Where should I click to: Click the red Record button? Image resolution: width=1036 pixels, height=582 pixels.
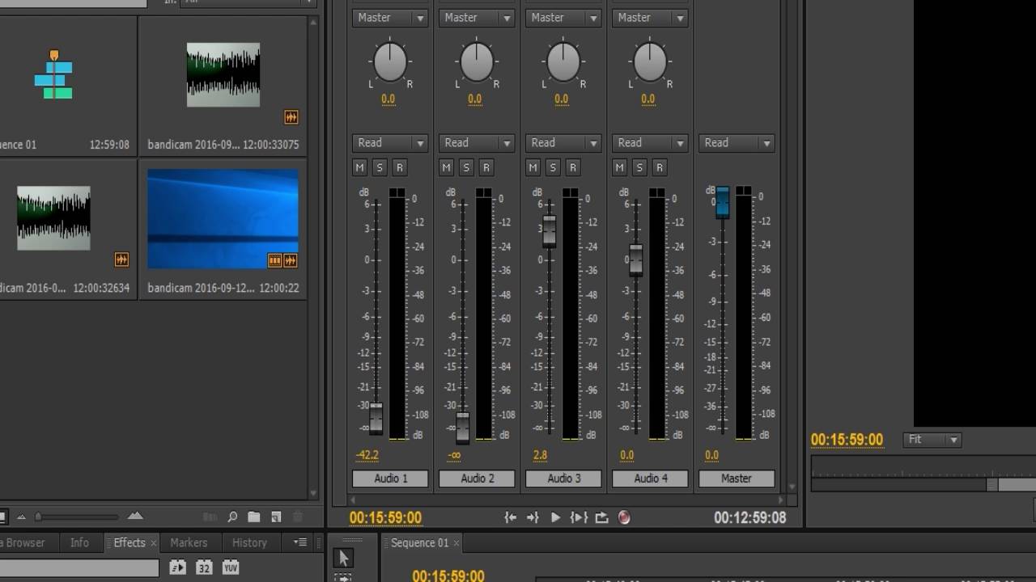(624, 518)
